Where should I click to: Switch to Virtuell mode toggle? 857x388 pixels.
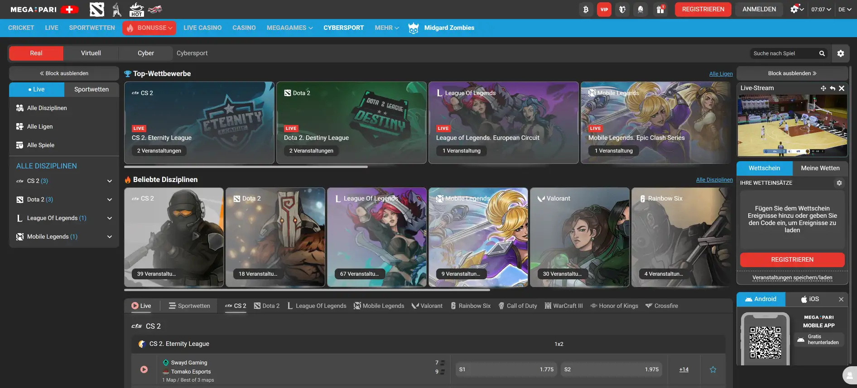point(91,53)
